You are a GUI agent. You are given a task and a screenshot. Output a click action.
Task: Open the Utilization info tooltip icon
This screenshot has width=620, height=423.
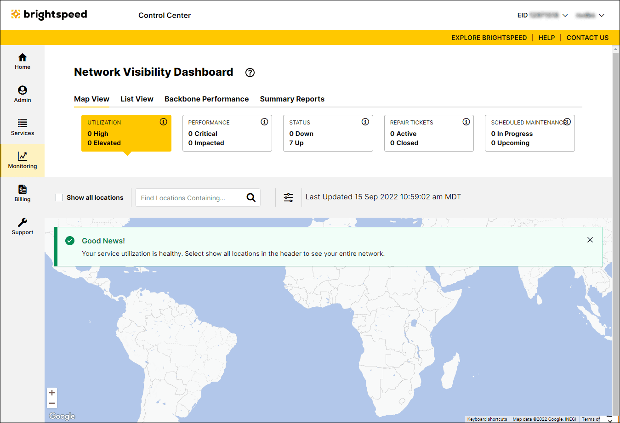coord(163,122)
